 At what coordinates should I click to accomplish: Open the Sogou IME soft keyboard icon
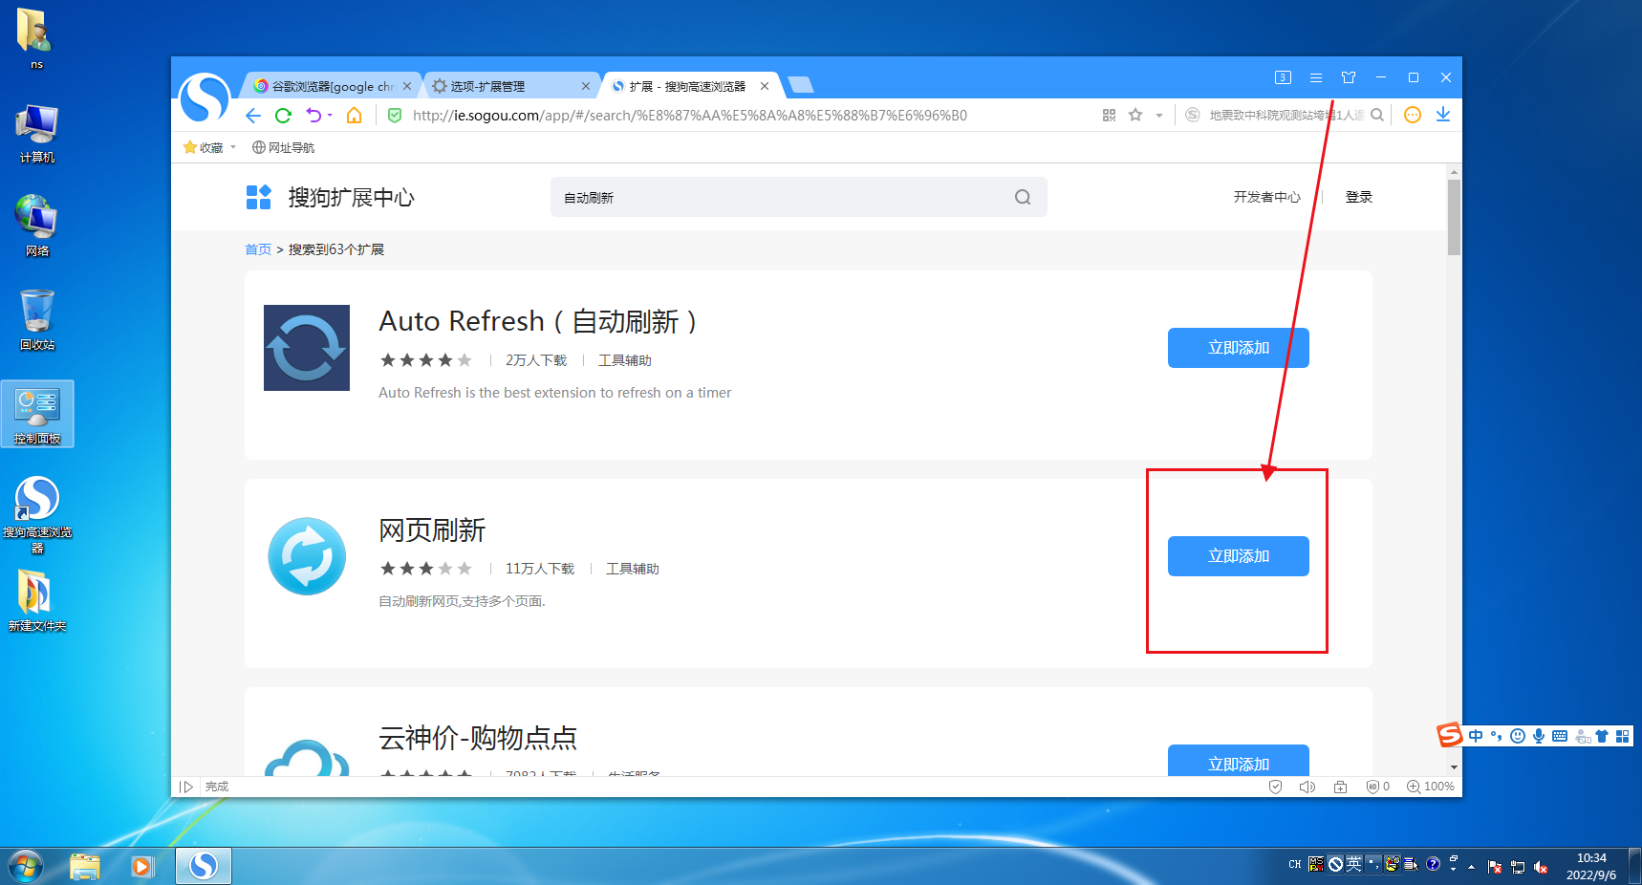1560,736
